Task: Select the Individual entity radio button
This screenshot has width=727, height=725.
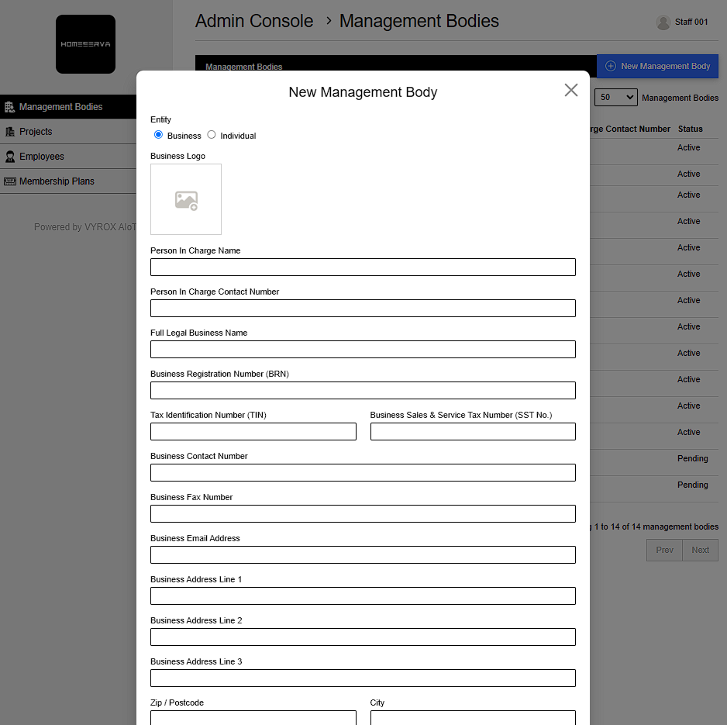Action: click(x=212, y=135)
